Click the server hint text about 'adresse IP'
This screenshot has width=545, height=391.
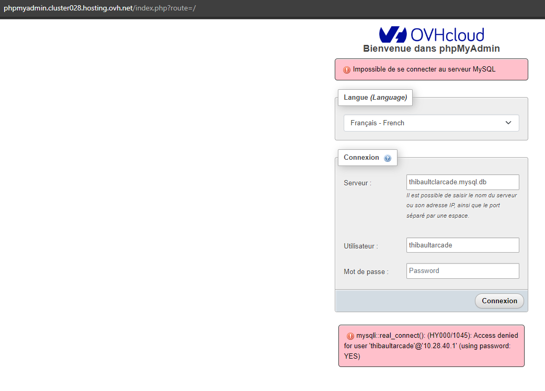[462, 205]
